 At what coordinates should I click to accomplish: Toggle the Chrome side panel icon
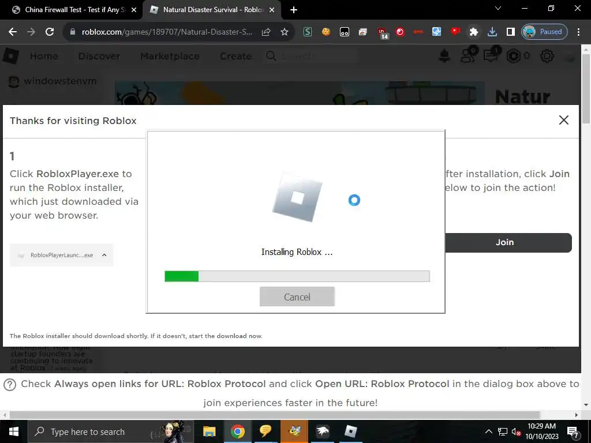pyautogui.click(x=511, y=32)
